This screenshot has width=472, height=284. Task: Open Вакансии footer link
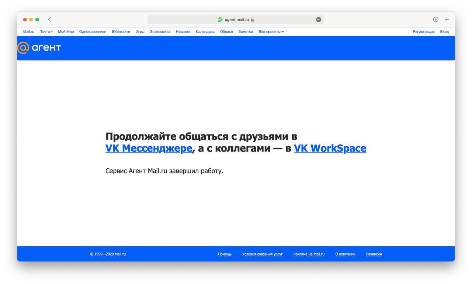[374, 254]
